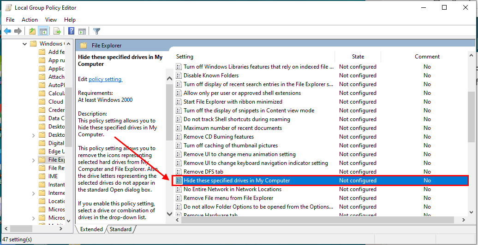The image size is (478, 245).
Task: Collapse the Windows Components tree node
Action: pos(25,44)
